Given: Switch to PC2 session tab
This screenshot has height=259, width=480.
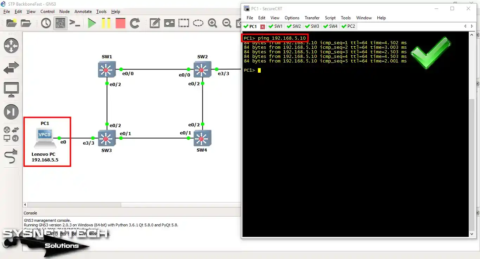Looking at the screenshot, I should [x=348, y=26].
